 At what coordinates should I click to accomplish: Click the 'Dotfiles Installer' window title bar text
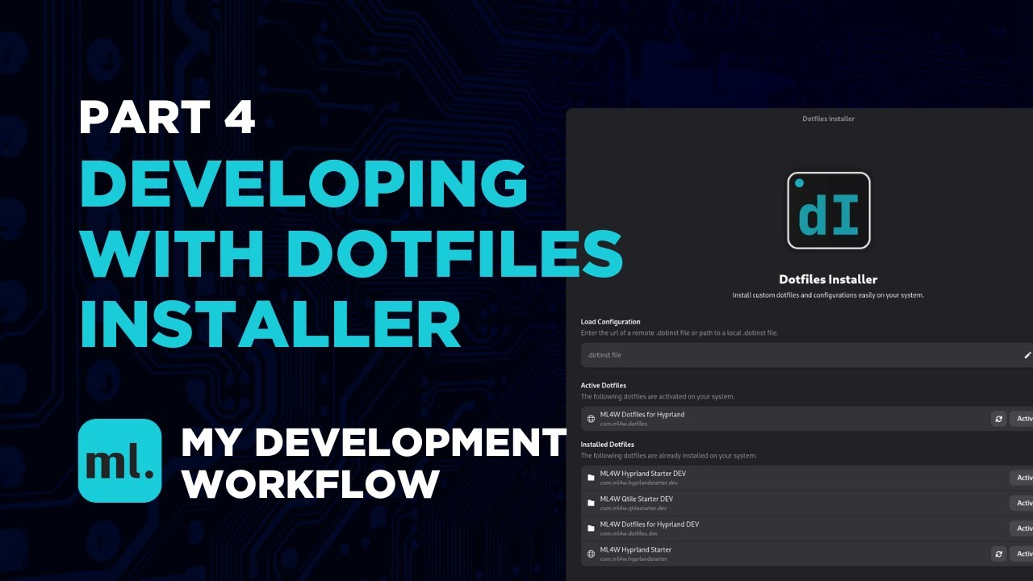point(829,119)
